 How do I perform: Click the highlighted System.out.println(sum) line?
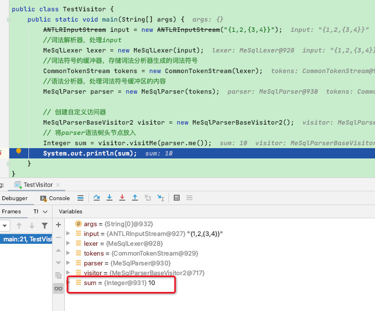(x=192, y=153)
